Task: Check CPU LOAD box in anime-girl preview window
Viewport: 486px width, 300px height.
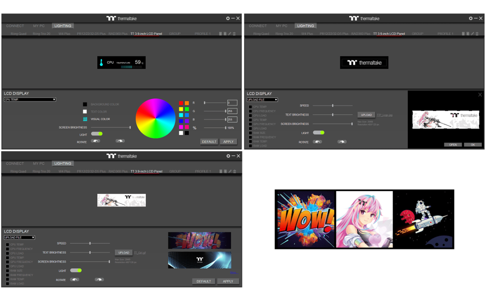Action: [8, 253]
